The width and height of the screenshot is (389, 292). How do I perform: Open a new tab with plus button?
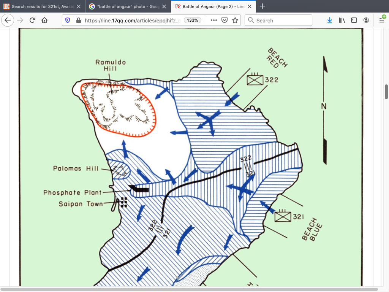click(262, 6)
